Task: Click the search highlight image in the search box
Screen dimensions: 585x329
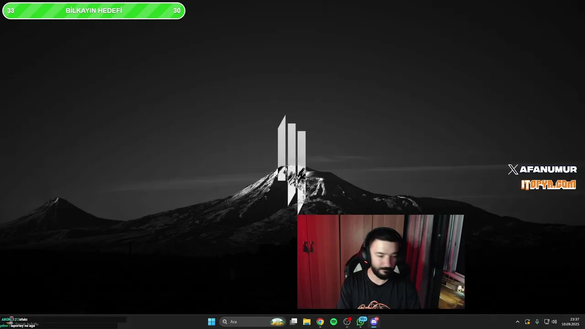Action: click(x=277, y=322)
